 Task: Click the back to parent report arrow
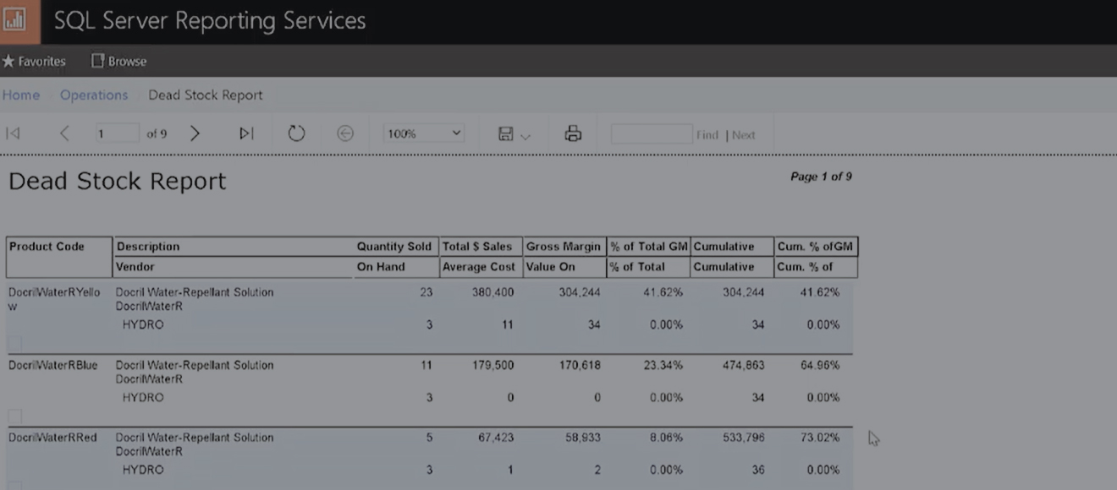[345, 133]
